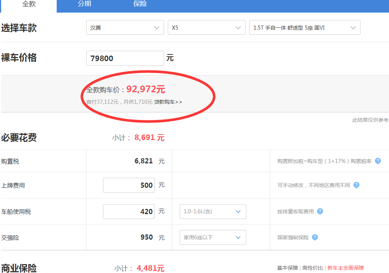The image size is (389, 273).
Task: Click the 车船使用税 input showing 420
Action: (x=129, y=212)
